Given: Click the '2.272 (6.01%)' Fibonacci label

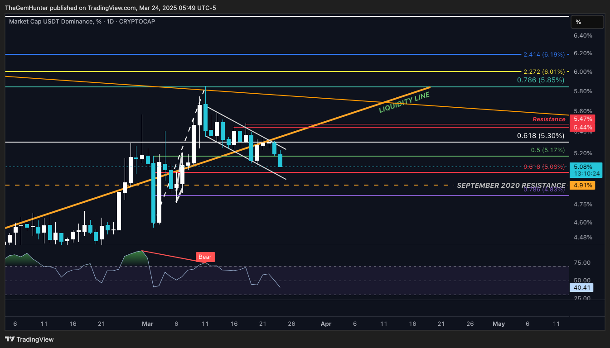Looking at the screenshot, I should pyautogui.click(x=544, y=72).
